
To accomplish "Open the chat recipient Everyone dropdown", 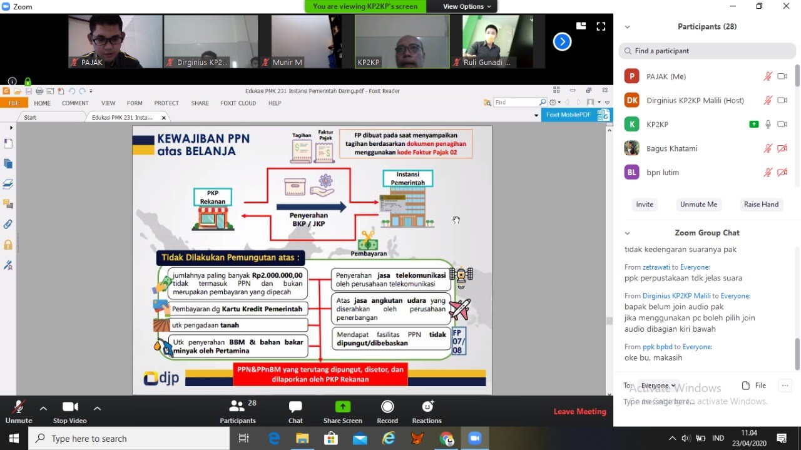I will click(658, 386).
